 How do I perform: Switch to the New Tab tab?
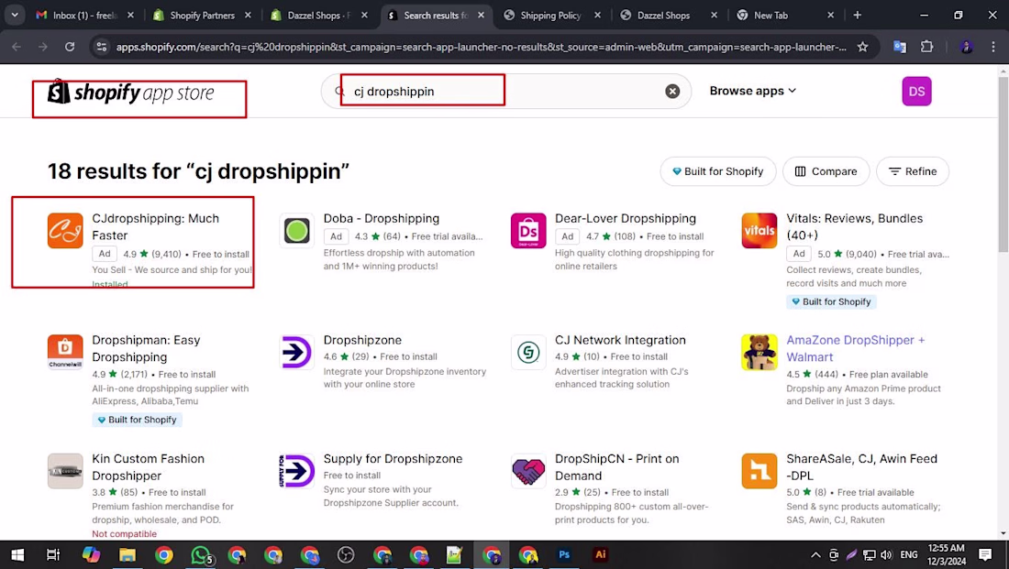tap(785, 15)
